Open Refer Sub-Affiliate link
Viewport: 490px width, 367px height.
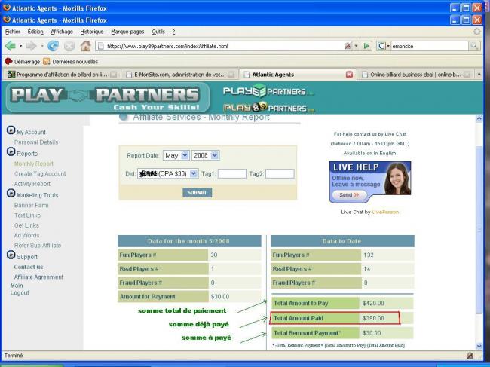(x=38, y=245)
